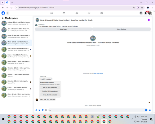The height and width of the screenshot is (124, 155).
Task: Record a voice clip with microphone icon
Action: coord(36,110)
